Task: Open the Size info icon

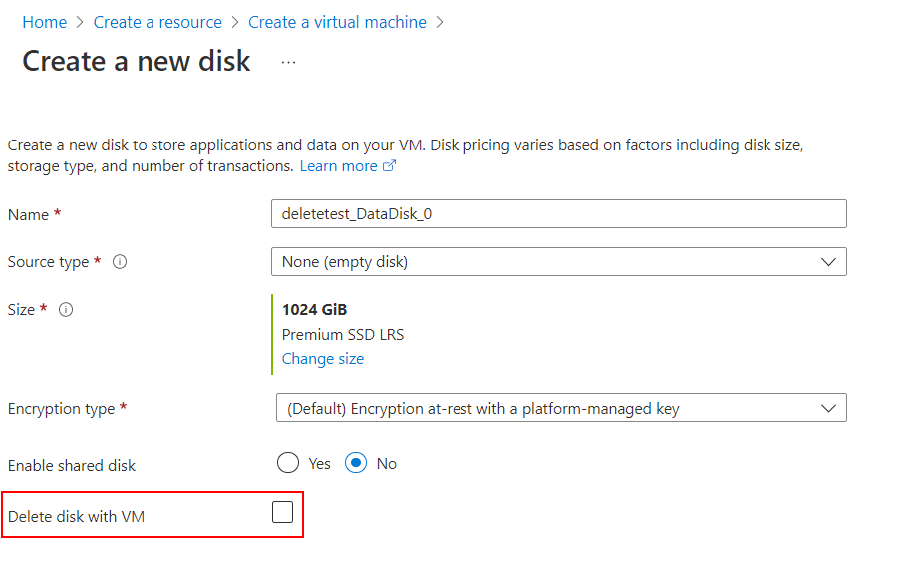Action: 66,310
